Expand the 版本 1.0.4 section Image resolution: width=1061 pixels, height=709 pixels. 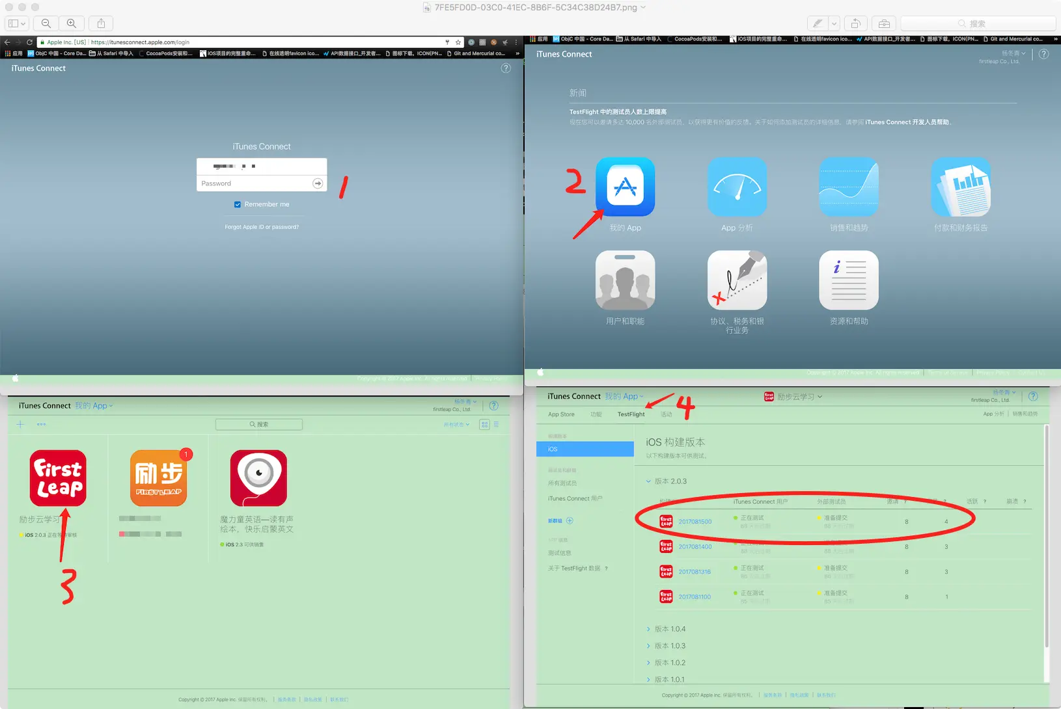[648, 629]
